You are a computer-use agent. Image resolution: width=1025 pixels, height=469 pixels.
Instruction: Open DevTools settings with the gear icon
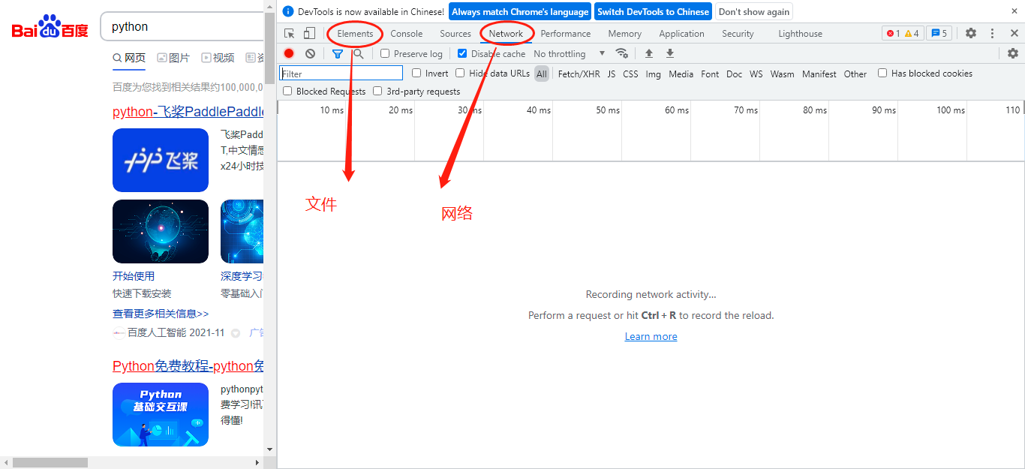(x=971, y=33)
